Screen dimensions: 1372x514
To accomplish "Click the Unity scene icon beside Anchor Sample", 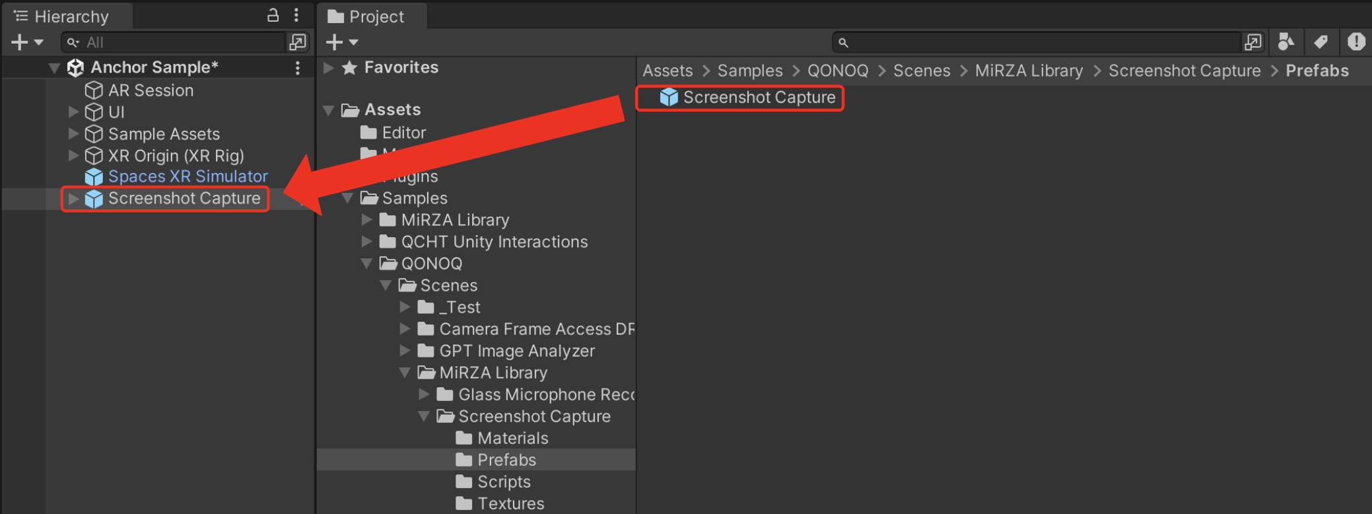I will (75, 67).
